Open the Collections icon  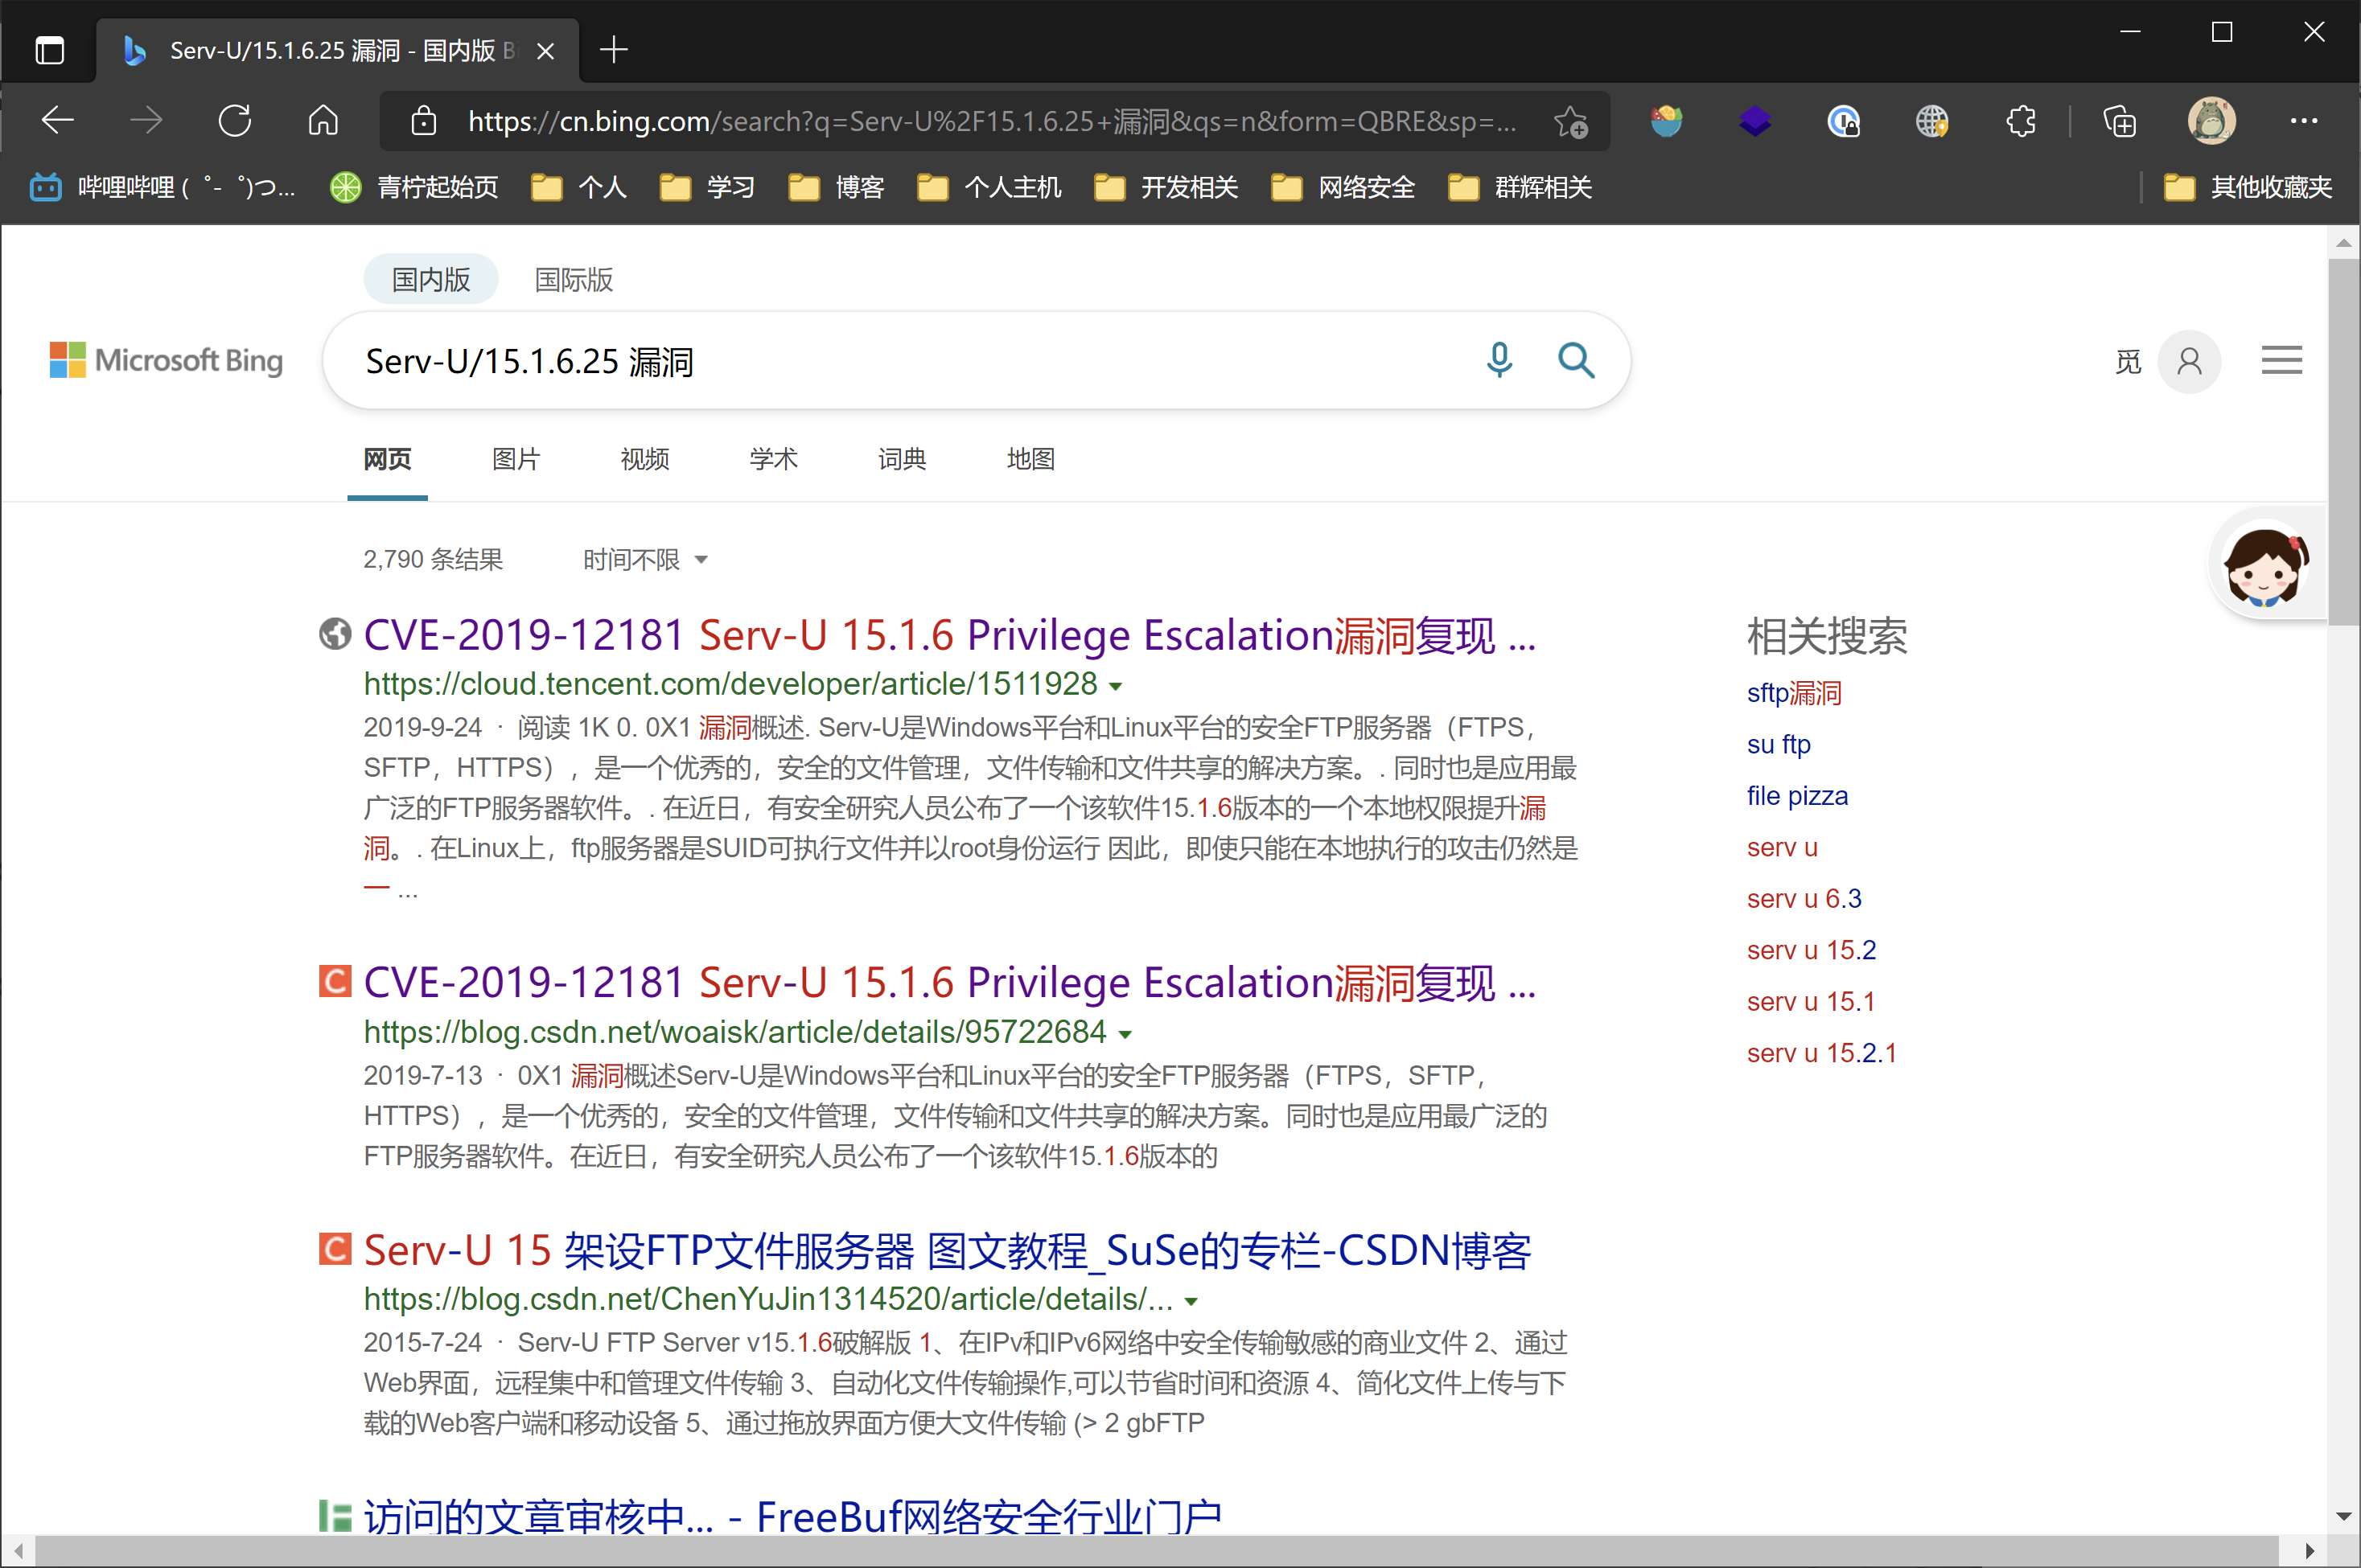(x=2120, y=121)
